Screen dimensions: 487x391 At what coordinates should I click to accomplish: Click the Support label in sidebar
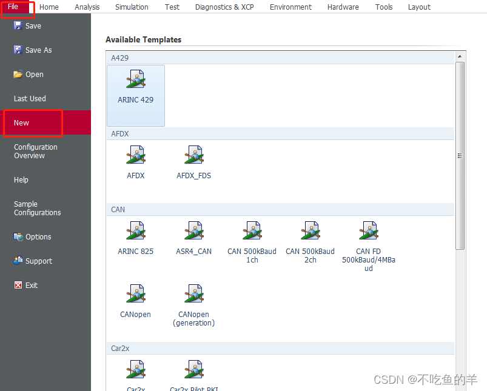[39, 261]
